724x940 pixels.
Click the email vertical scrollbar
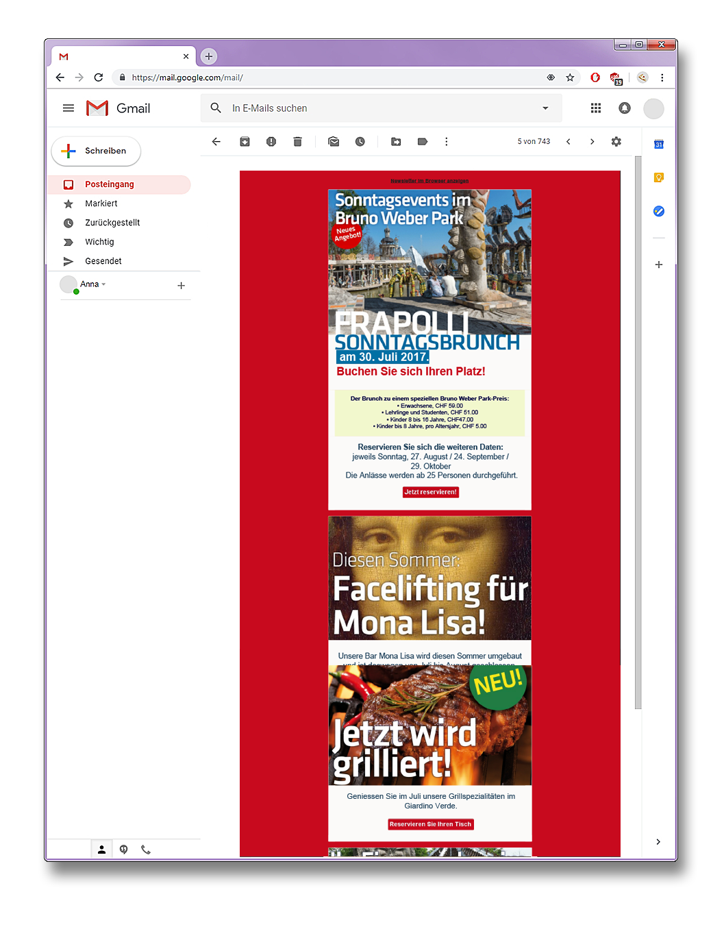[x=638, y=432]
